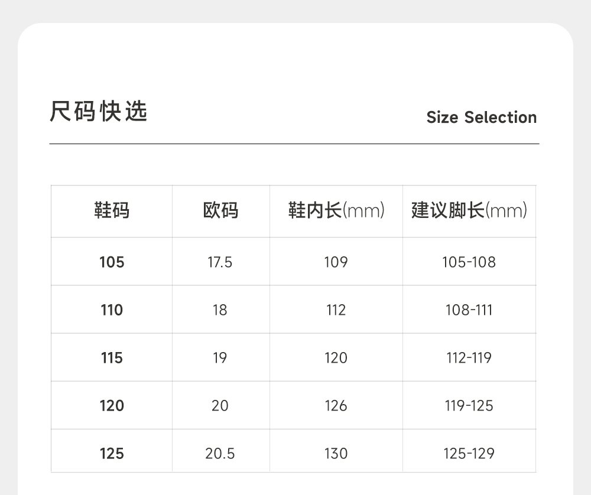
Task: Pick shoe size 125 in table
Action: [112, 453]
